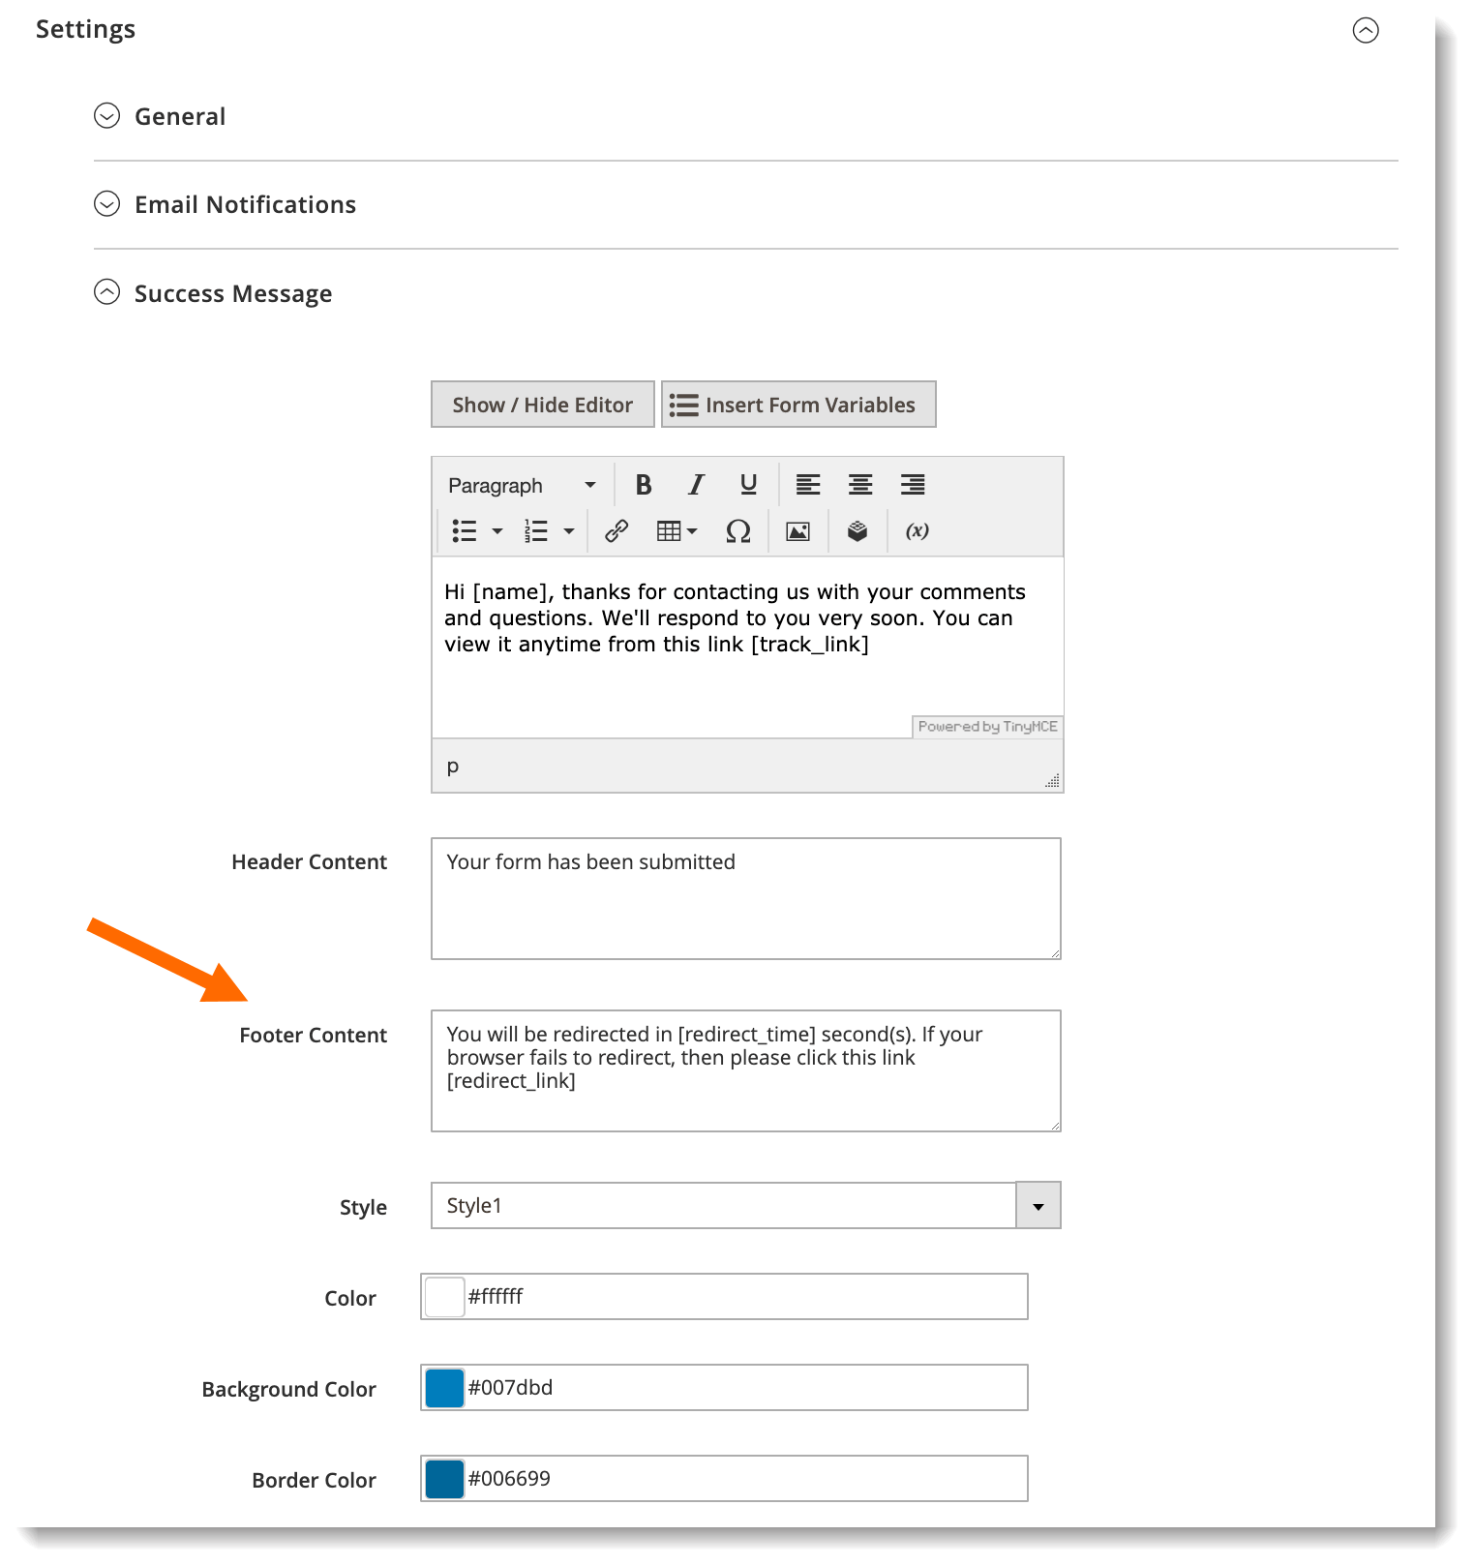
Task: Insert a link in the editor
Action: (x=617, y=531)
